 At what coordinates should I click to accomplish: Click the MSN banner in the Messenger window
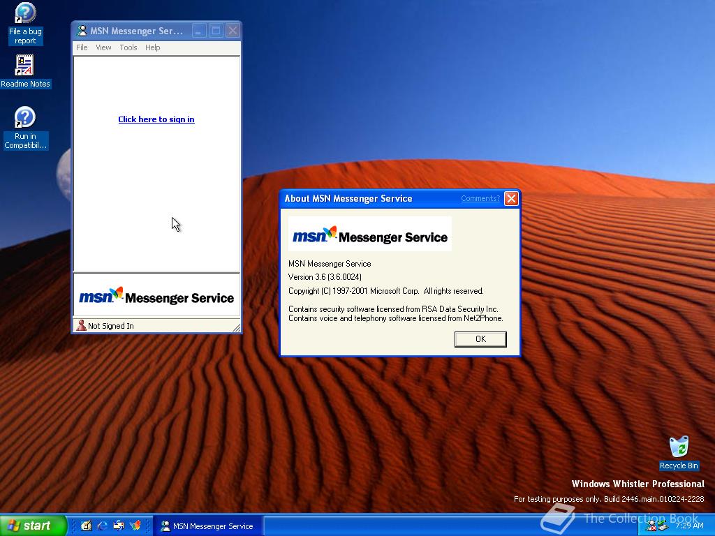pyautogui.click(x=156, y=295)
